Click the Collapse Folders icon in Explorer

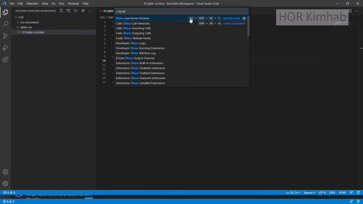(83, 11)
